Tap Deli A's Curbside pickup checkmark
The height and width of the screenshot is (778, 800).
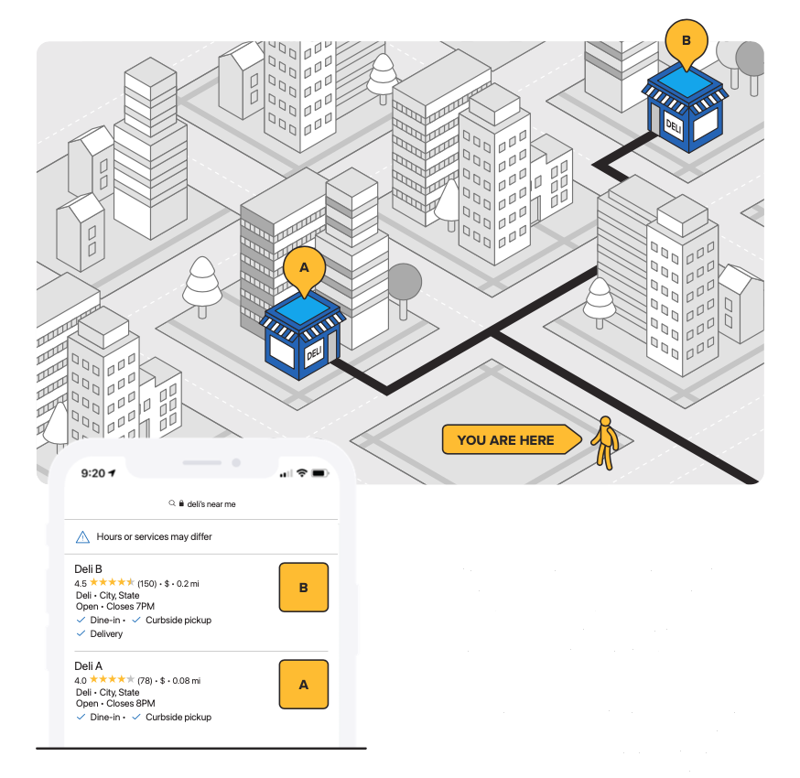(136, 717)
